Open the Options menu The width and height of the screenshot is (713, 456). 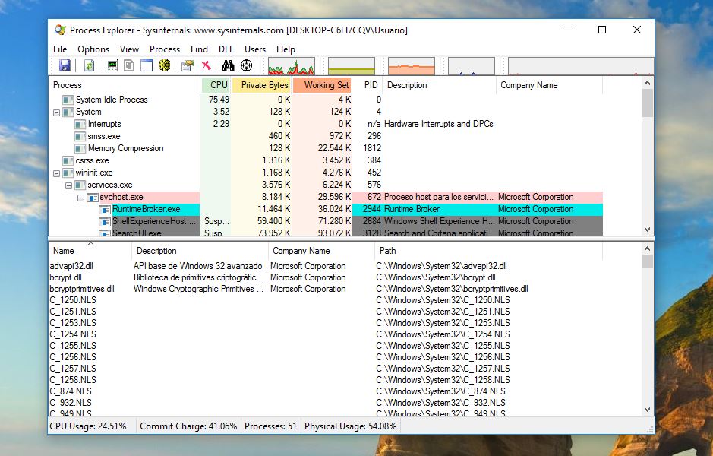[93, 49]
